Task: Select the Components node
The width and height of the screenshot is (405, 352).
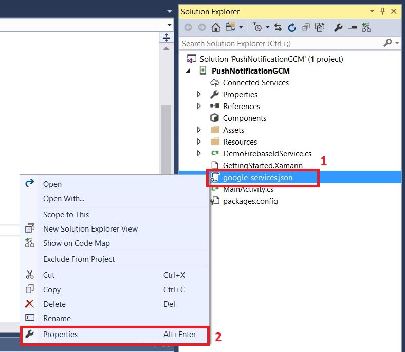Action: (244, 118)
